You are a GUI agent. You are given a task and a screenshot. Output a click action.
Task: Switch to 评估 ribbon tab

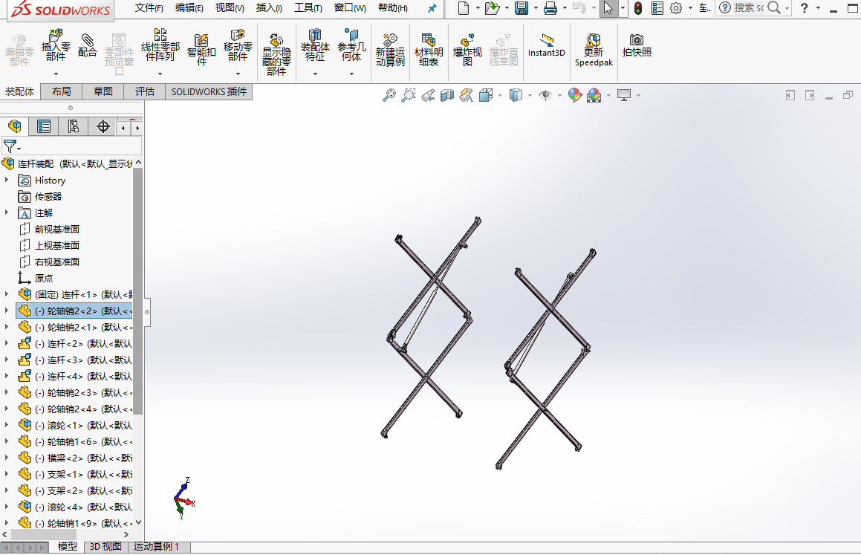(x=144, y=91)
